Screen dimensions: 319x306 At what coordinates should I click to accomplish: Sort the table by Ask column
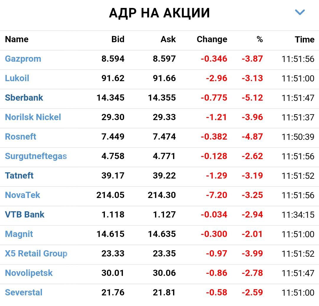168,39
